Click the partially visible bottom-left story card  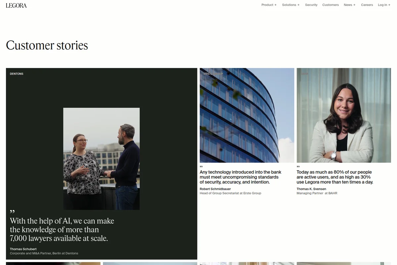[53, 264]
